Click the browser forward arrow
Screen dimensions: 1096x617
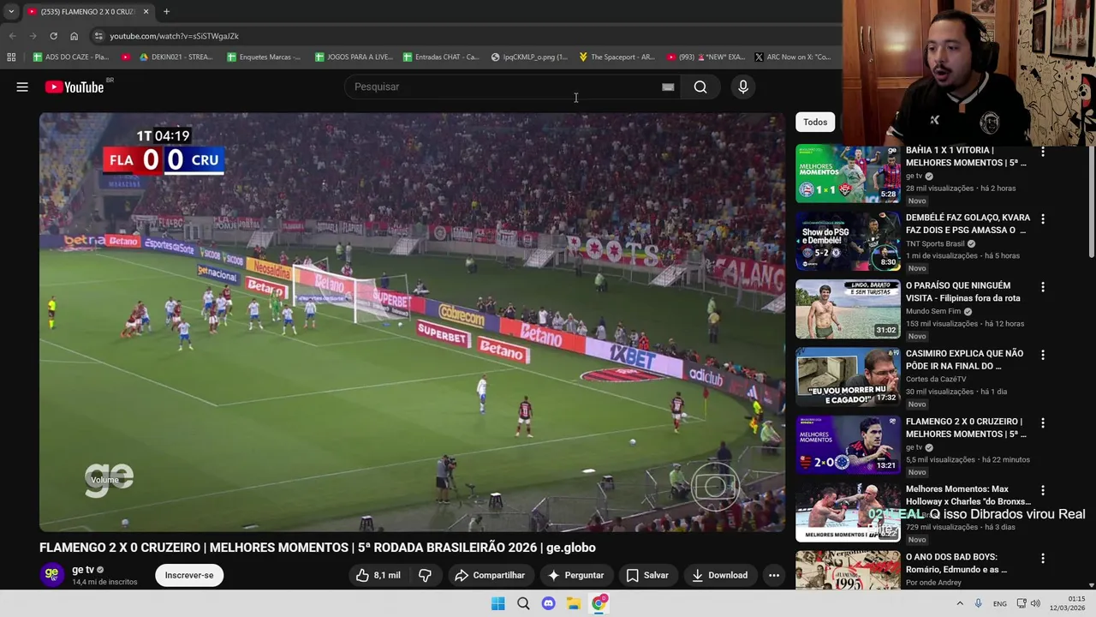[x=33, y=36]
